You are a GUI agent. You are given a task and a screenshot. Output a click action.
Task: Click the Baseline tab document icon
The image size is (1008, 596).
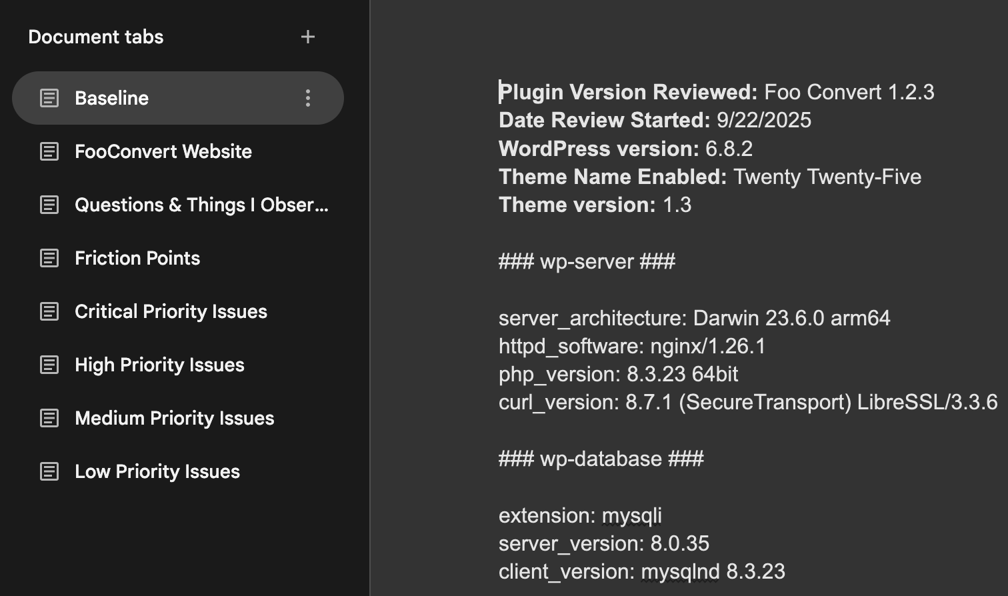tap(49, 98)
